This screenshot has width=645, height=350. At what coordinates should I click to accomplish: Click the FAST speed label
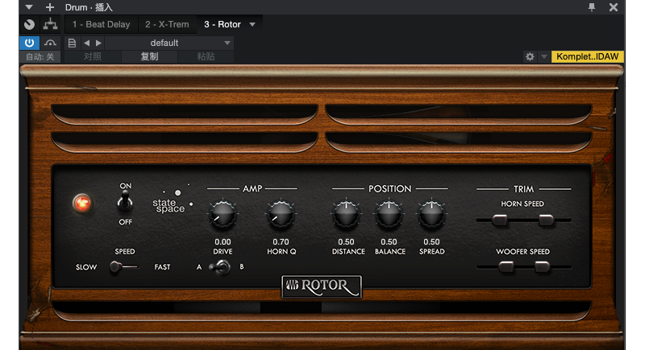click(162, 266)
